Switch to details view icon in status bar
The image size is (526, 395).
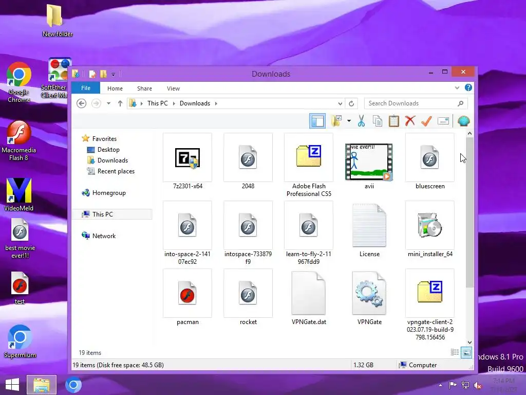455,352
